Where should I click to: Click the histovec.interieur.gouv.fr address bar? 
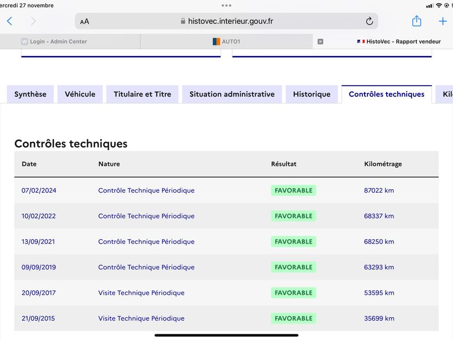[x=226, y=21]
